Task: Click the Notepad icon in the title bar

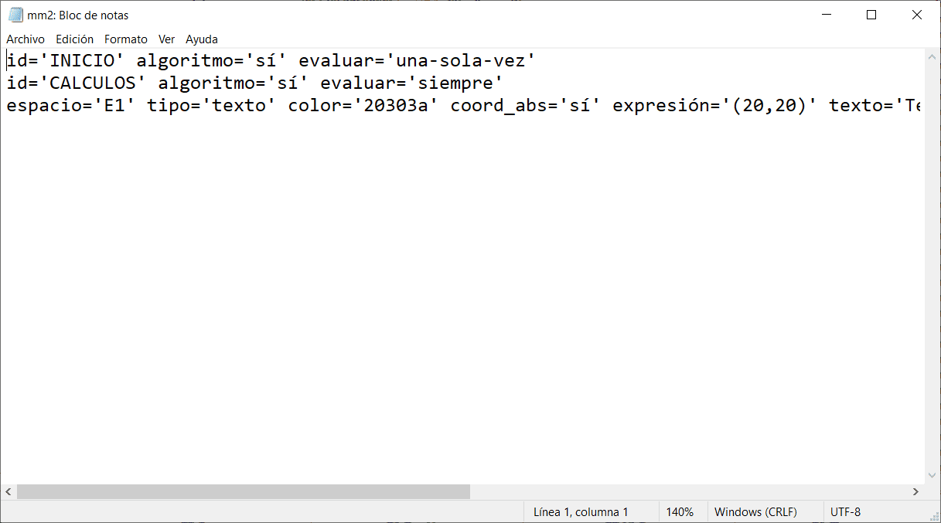Action: 15,15
